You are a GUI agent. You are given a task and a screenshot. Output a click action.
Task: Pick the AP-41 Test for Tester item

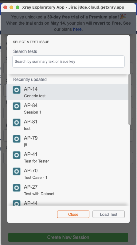(67, 157)
